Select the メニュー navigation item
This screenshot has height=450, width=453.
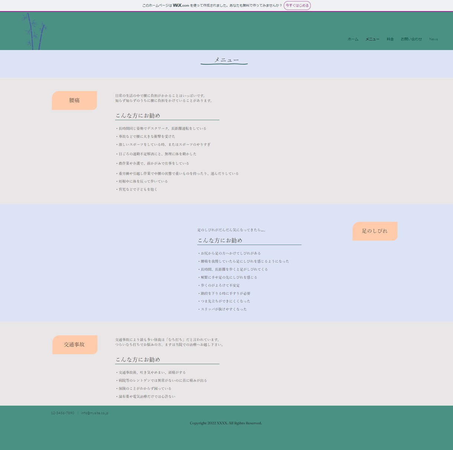372,39
